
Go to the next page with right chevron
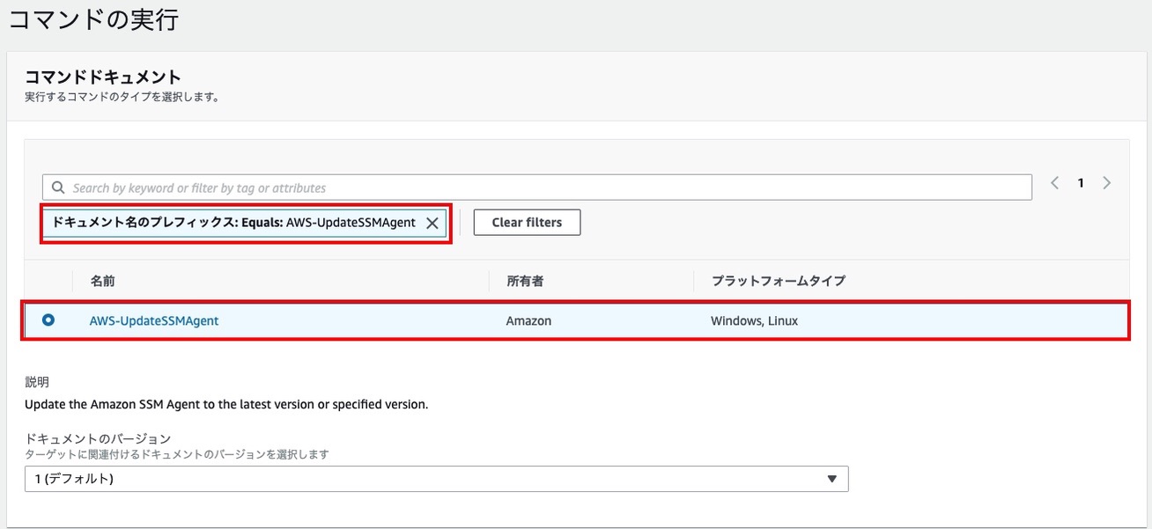click(x=1107, y=182)
